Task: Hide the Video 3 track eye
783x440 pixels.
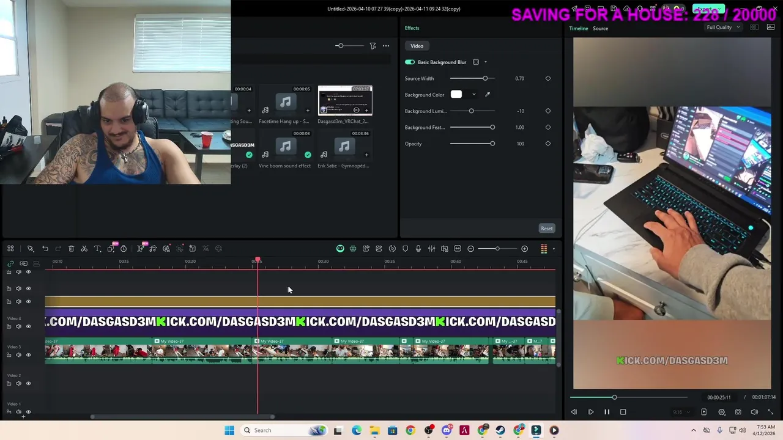Action: point(28,355)
